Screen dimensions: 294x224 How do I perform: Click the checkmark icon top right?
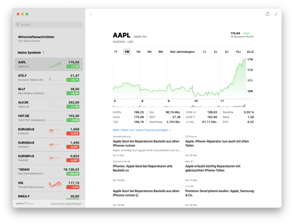276,14
